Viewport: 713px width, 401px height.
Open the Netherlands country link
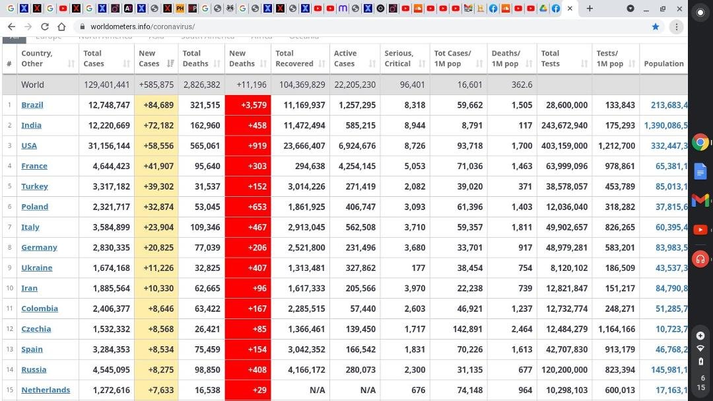coord(46,390)
